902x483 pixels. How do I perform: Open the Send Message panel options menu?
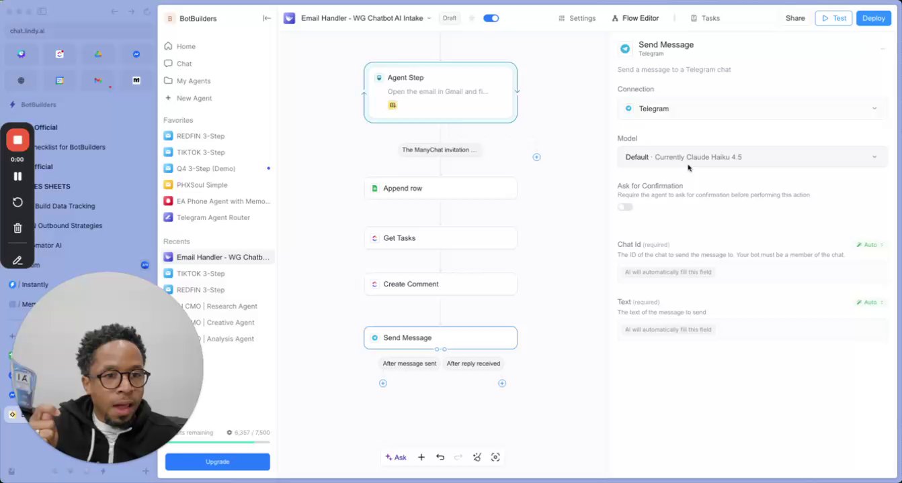tap(883, 48)
